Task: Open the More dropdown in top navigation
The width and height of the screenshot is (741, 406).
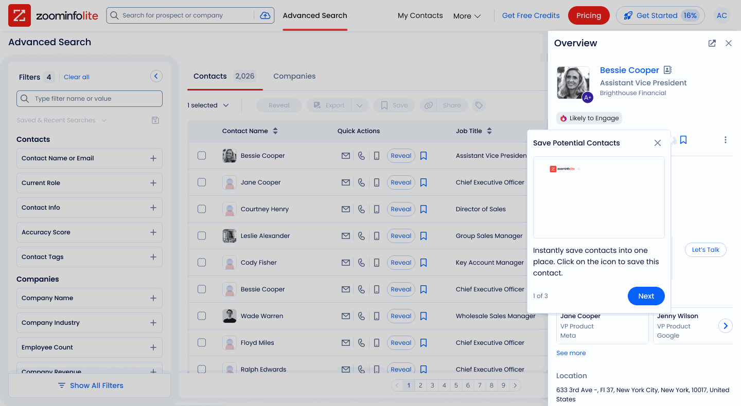Action: (467, 16)
